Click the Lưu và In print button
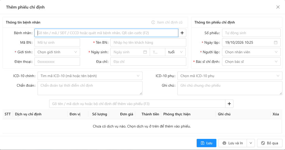The height and width of the screenshot is (150, 285). coord(233,143)
